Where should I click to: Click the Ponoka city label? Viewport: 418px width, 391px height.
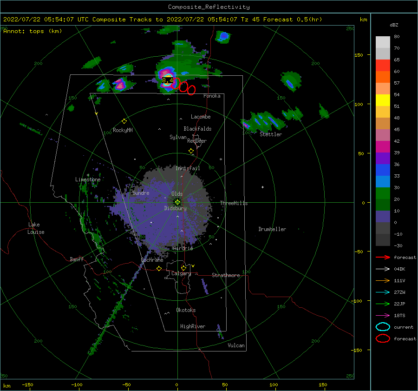pos(212,96)
